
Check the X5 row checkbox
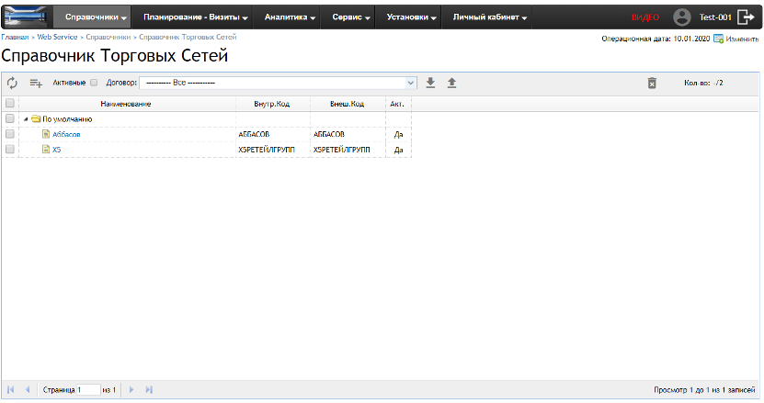click(10, 149)
